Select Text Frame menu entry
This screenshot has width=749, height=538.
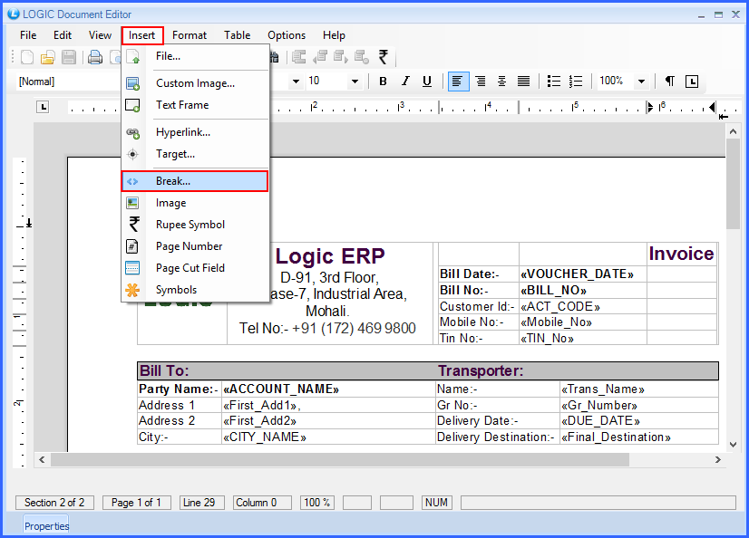click(195, 105)
